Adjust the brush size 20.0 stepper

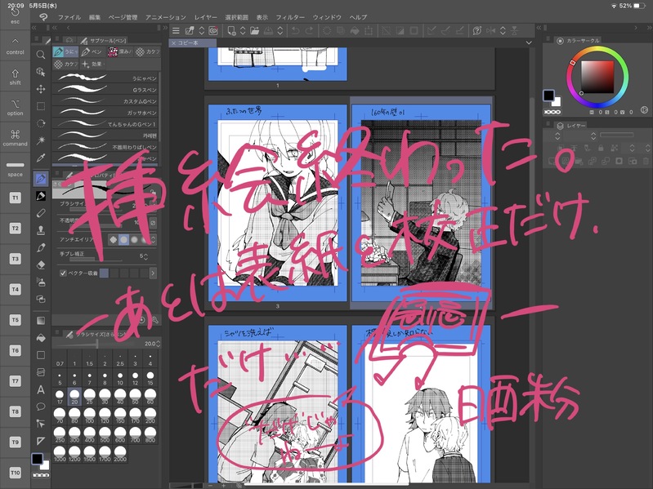[x=158, y=344]
